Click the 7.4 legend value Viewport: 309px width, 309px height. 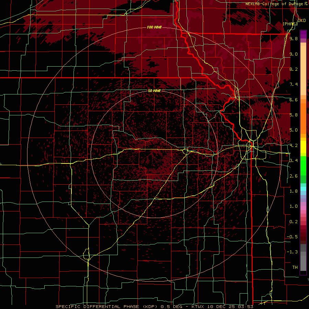click(x=294, y=84)
